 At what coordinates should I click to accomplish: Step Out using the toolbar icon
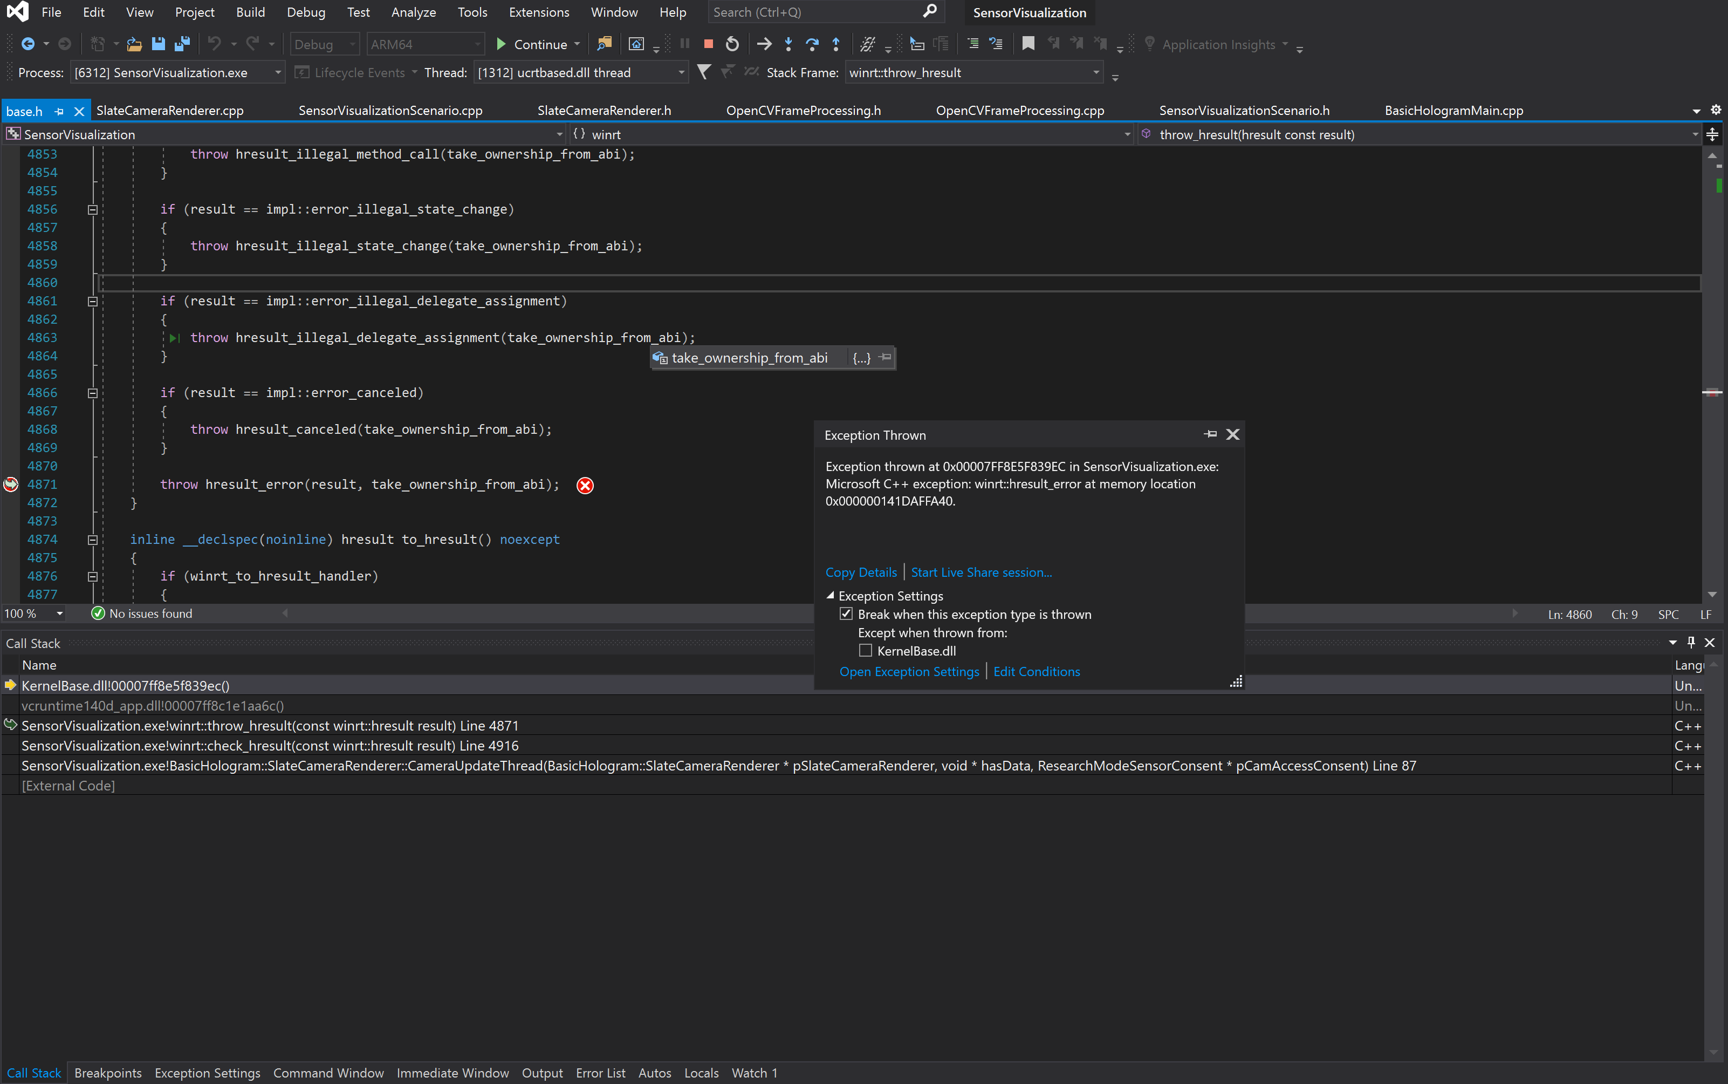(x=835, y=44)
